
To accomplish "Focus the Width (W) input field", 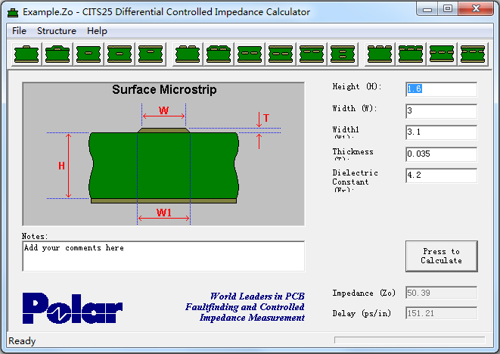I will (441, 111).
